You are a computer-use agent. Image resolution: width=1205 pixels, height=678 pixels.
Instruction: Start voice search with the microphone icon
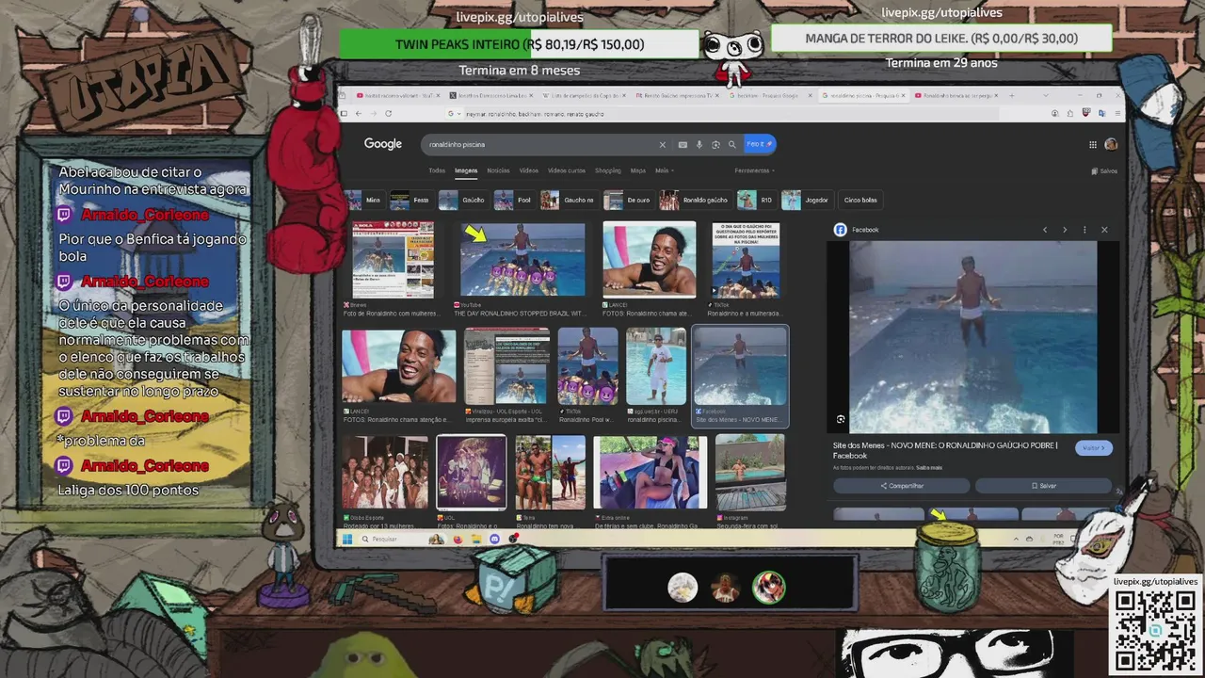(x=699, y=144)
